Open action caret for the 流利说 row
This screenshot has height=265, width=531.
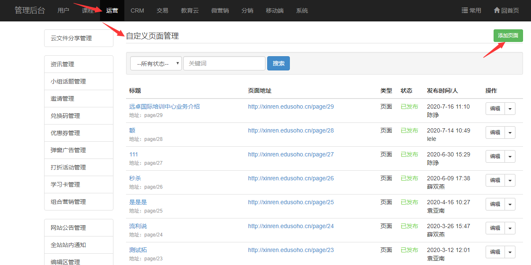tap(510, 228)
